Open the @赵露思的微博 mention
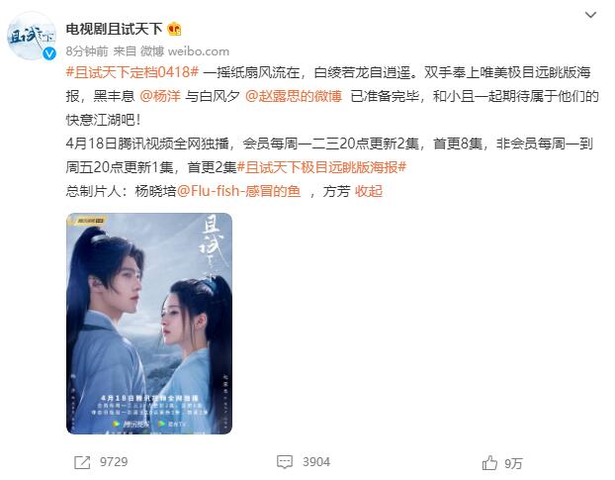Image resolution: width=615 pixels, height=480 pixels. pyautogui.click(x=294, y=96)
